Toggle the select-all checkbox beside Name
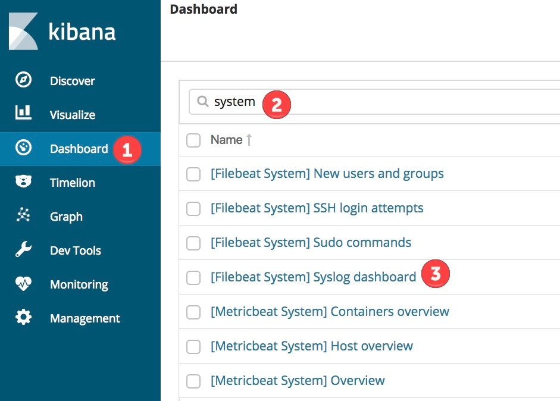Screen dimensions: 560x401 coord(193,140)
